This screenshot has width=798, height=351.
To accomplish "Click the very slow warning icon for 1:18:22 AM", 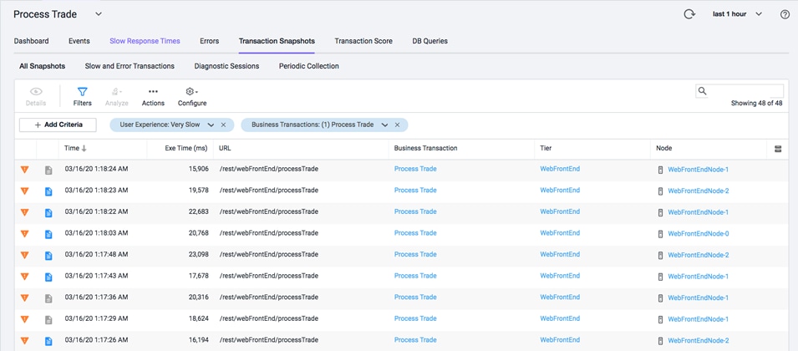I will click(24, 212).
